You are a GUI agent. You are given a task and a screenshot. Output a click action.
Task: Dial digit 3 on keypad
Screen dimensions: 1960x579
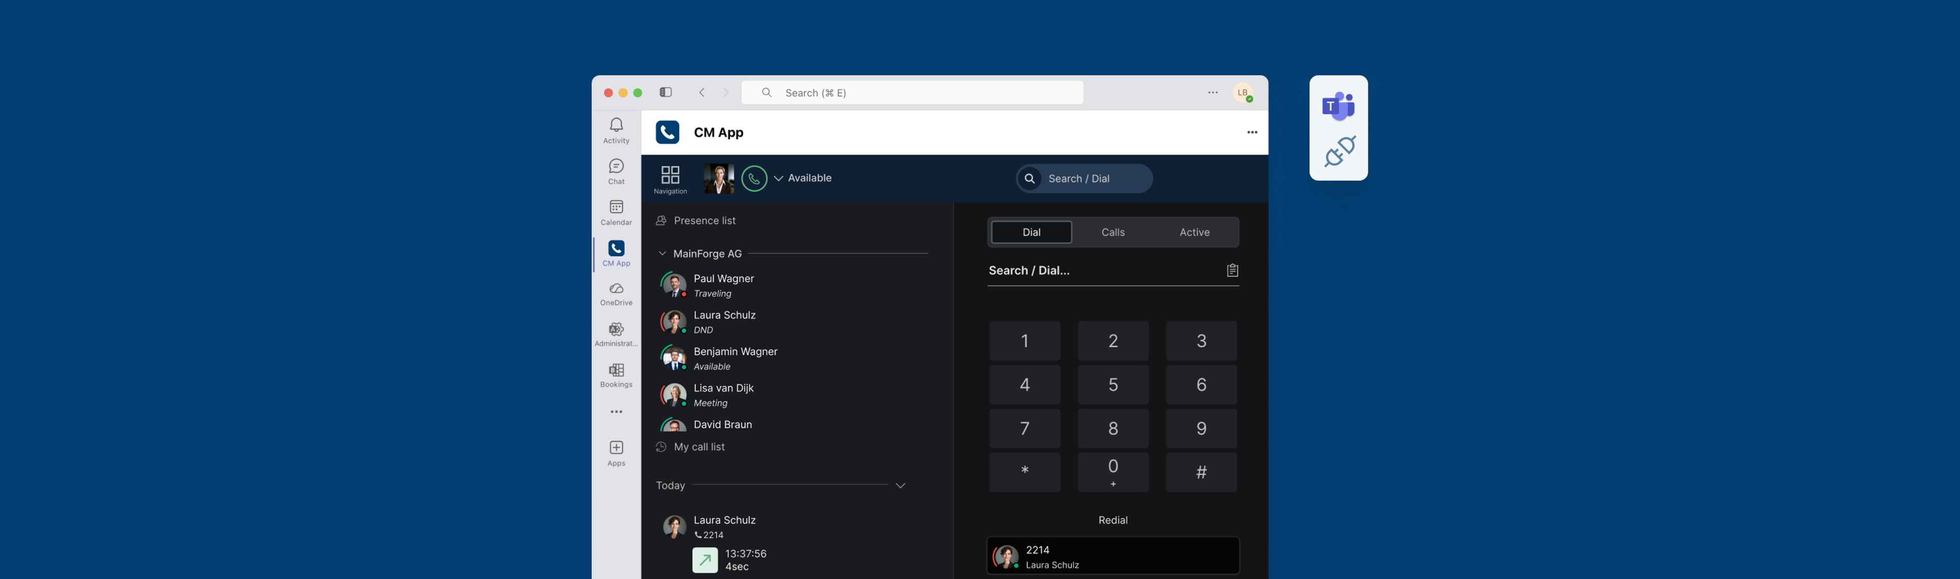[x=1200, y=341]
